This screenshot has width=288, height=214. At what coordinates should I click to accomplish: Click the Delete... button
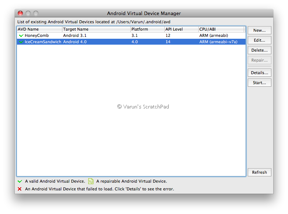[x=259, y=50]
